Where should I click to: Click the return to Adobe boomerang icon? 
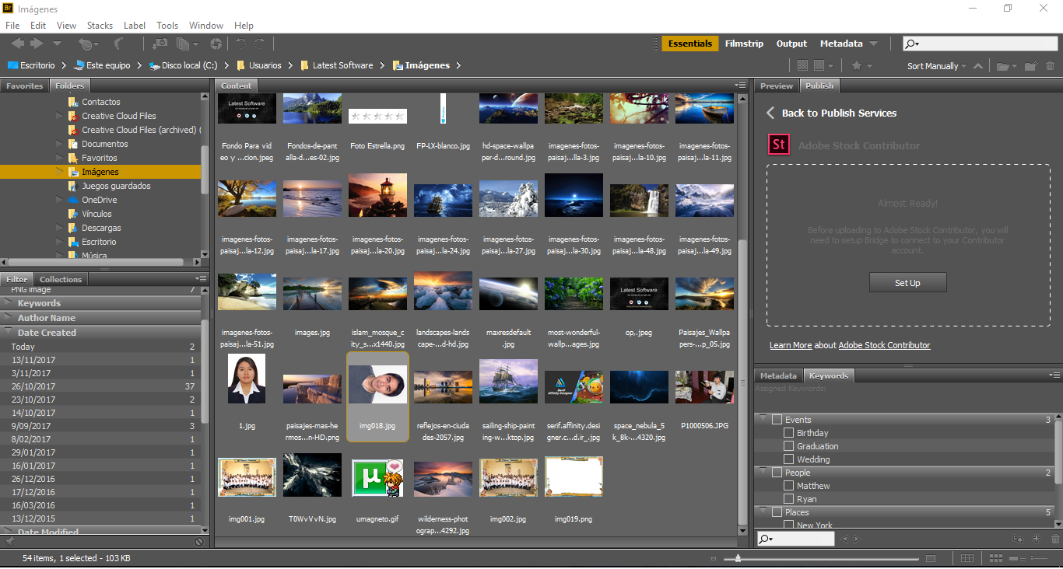tap(119, 44)
